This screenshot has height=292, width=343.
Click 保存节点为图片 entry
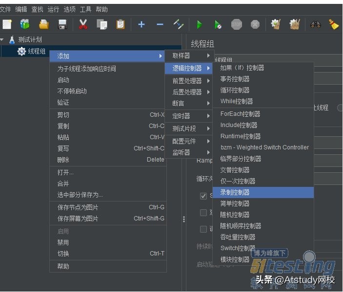point(107,207)
